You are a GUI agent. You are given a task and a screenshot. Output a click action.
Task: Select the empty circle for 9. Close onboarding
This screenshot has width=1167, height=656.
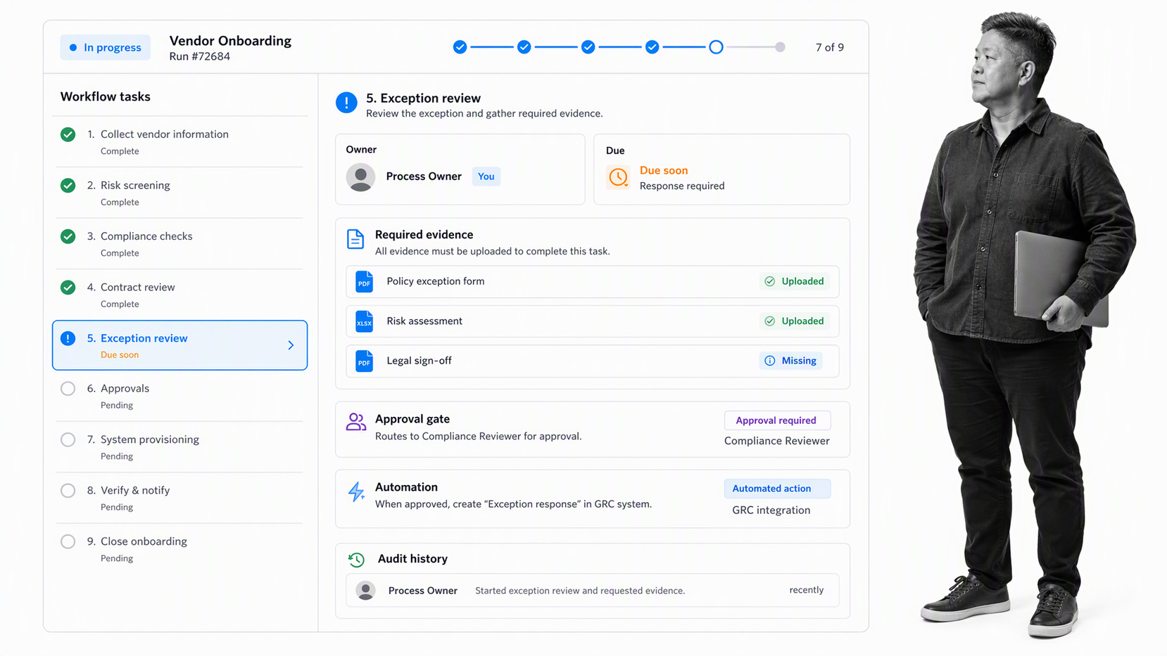(x=68, y=542)
